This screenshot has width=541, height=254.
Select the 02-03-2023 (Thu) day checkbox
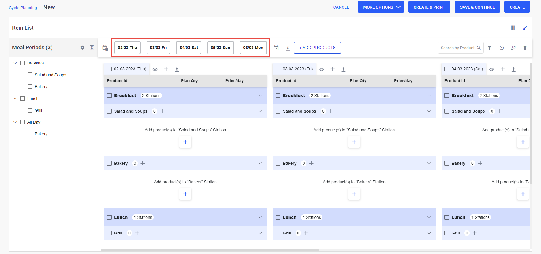point(109,69)
